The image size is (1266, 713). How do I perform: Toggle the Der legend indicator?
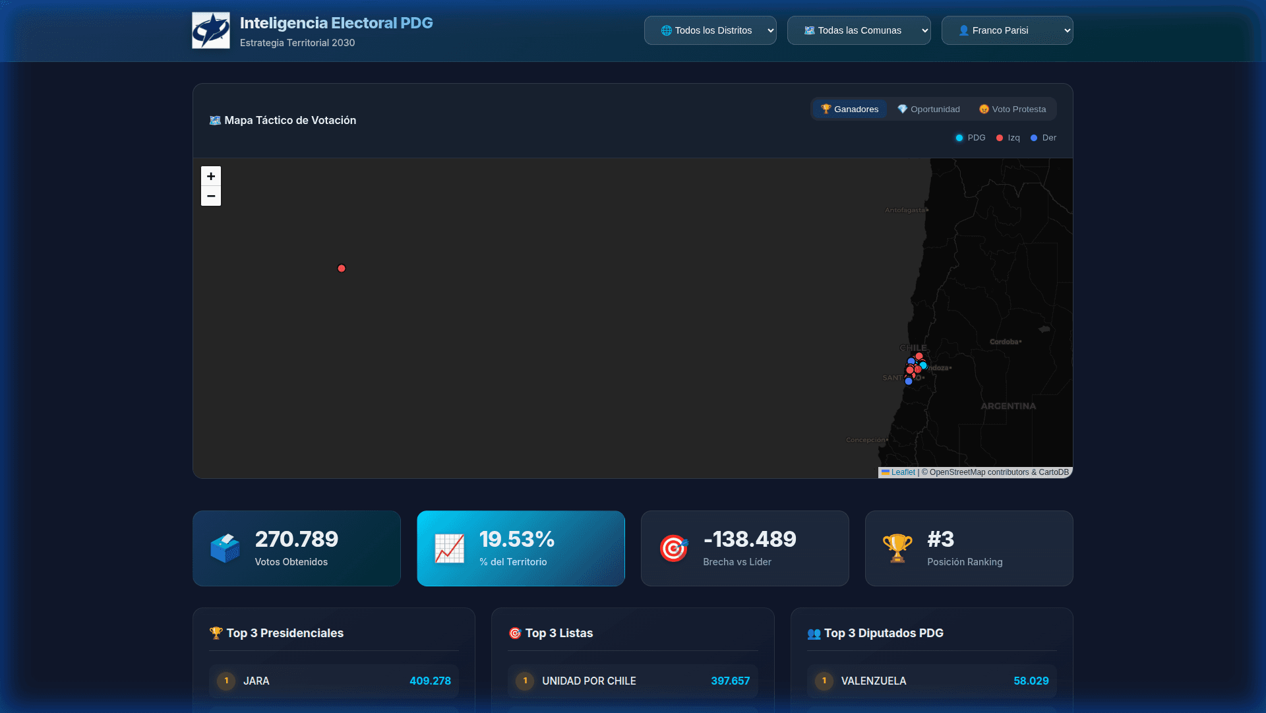1034,138
